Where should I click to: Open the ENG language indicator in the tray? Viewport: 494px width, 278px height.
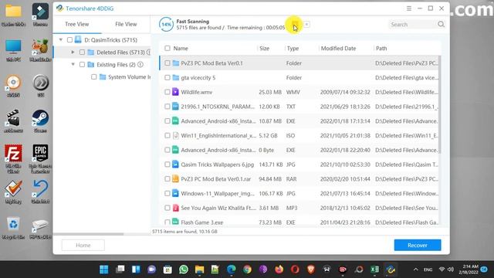(428, 270)
